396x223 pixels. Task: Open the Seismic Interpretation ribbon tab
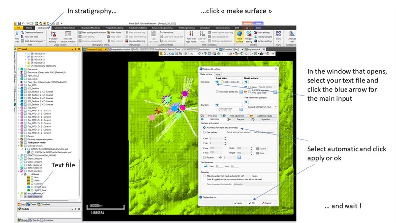[x=65, y=28]
